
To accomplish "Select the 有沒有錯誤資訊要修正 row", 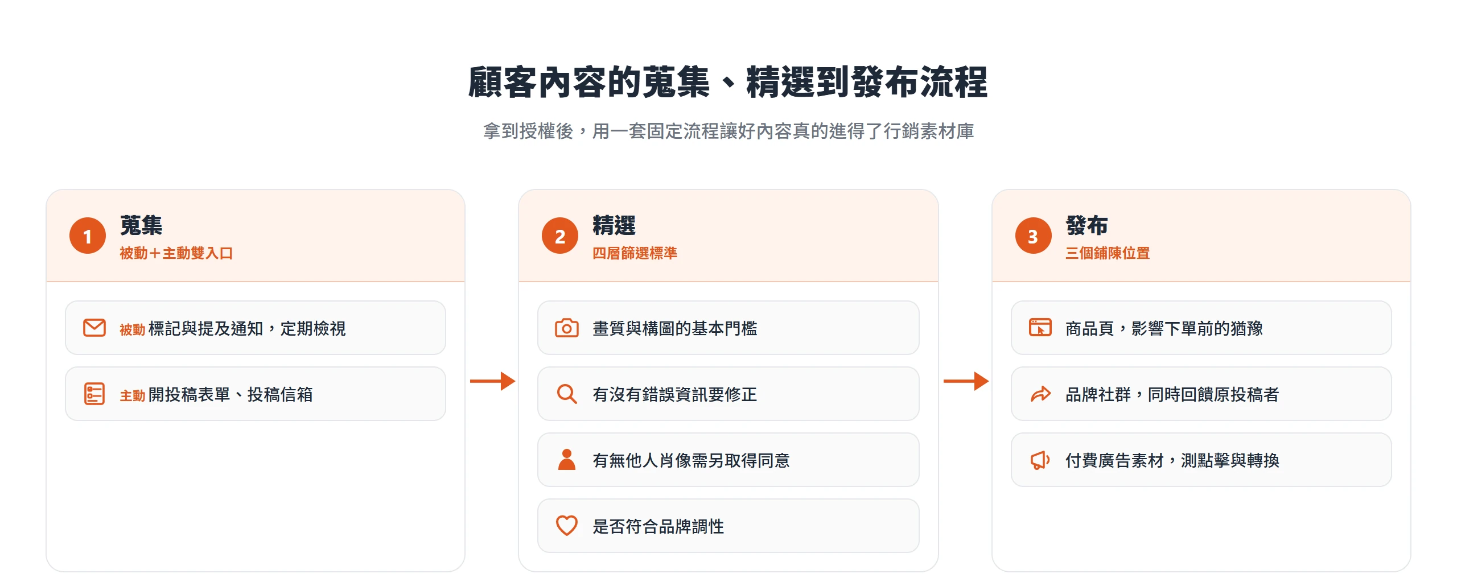I will click(728, 394).
